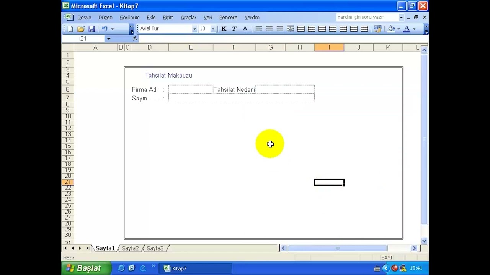
Task: Open the Ekle menu
Action: coord(151,18)
